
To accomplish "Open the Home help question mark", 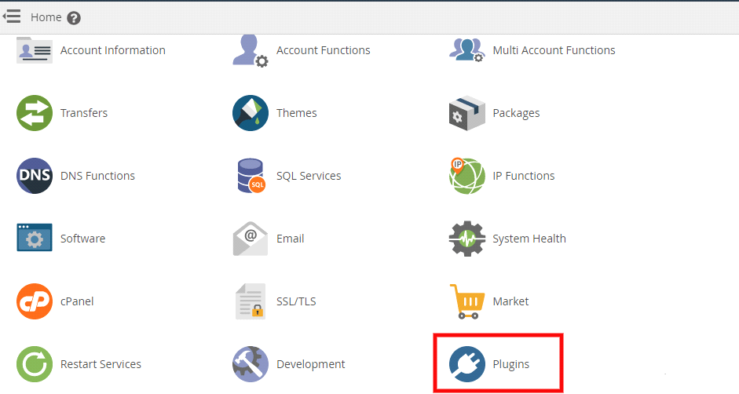I will [74, 18].
